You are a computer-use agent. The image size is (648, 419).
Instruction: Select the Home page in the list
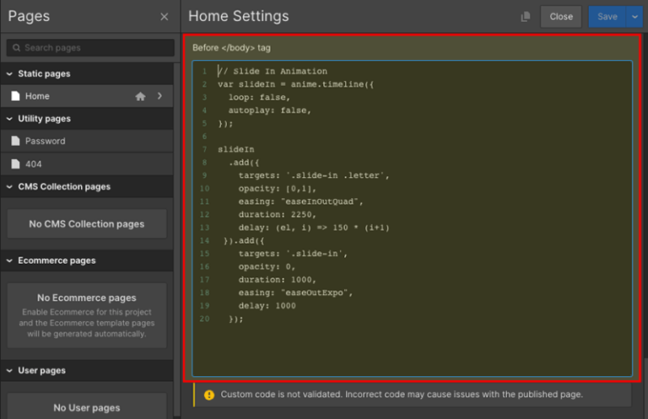[x=38, y=97]
